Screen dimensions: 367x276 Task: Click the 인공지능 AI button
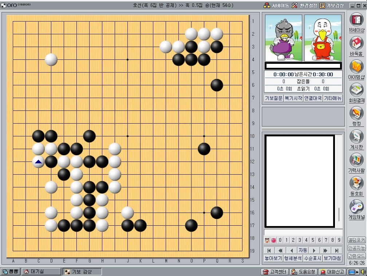(x=356, y=248)
